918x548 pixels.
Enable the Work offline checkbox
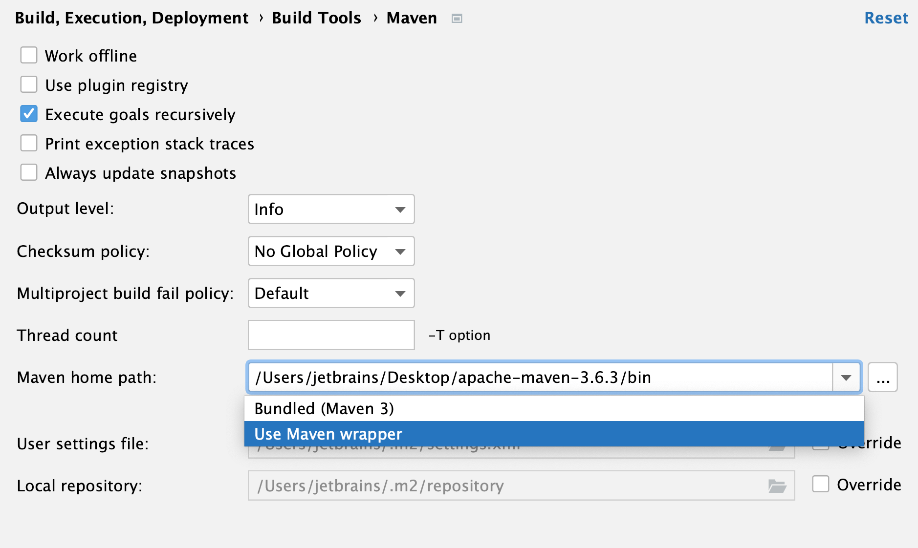29,55
